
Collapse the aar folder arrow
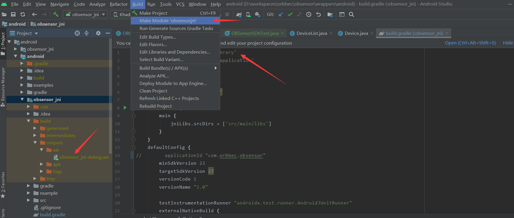click(x=42, y=150)
